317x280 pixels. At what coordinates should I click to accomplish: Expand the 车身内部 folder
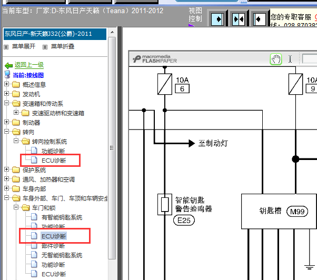coord(7,188)
